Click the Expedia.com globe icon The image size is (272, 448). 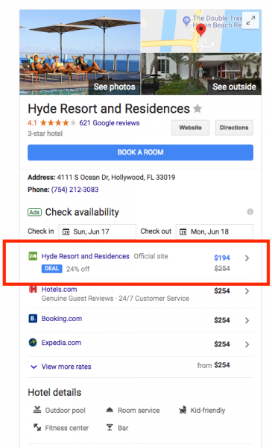[x=33, y=342]
